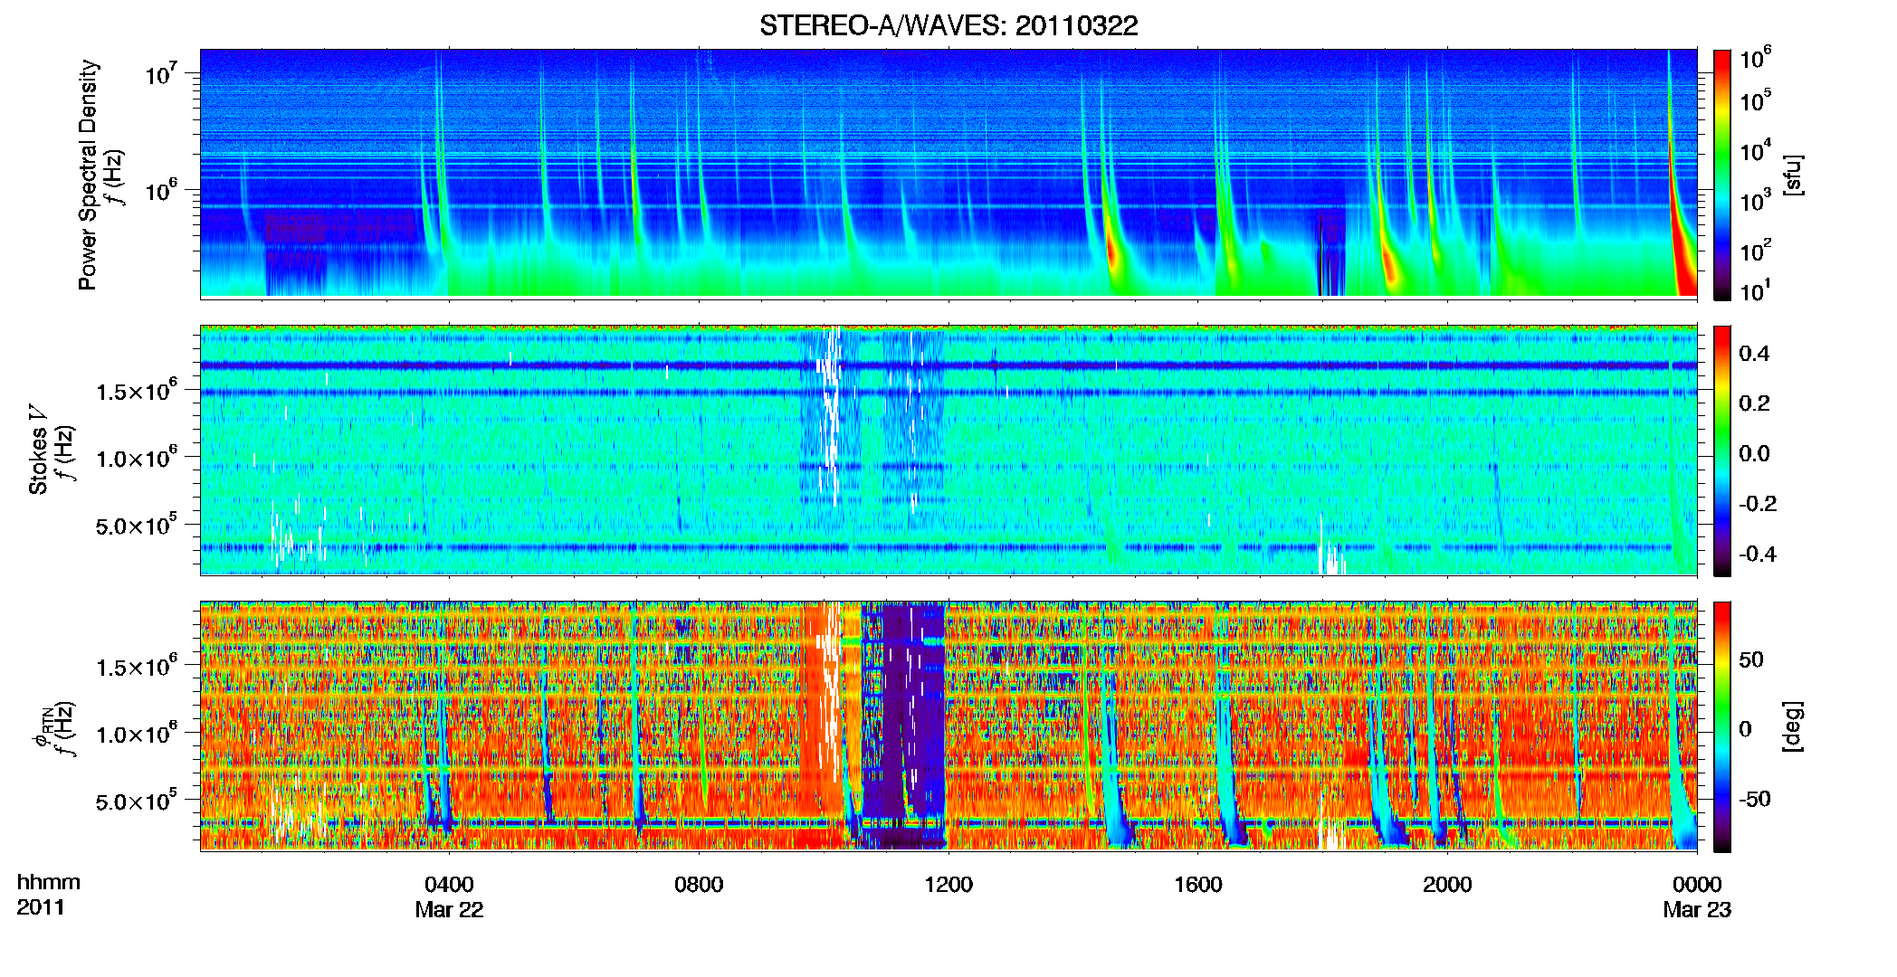This screenshot has width=1897, height=977.
Task: Click the φRTN panel's 5.0×10^5 tick label
Action: (137, 802)
